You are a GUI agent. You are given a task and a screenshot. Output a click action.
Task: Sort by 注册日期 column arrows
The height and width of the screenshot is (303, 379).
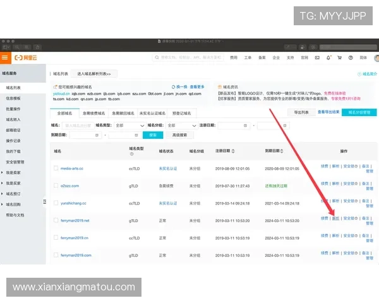click(x=233, y=151)
